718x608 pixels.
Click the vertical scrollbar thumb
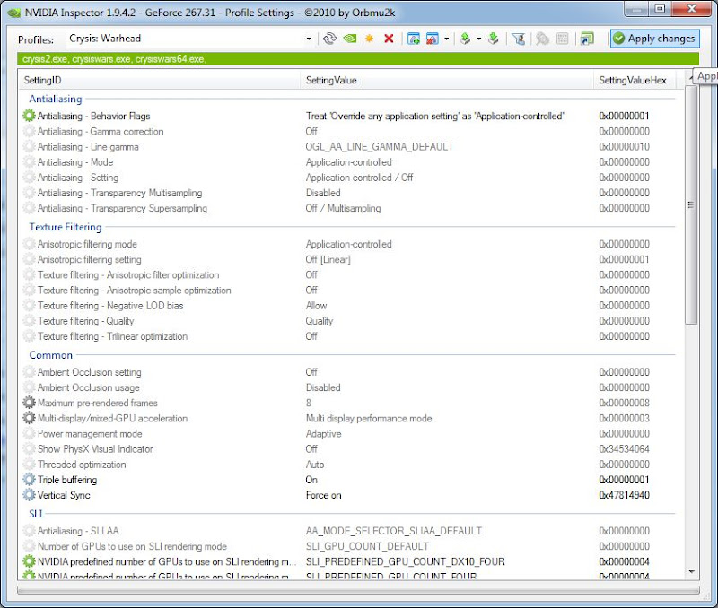pos(691,205)
